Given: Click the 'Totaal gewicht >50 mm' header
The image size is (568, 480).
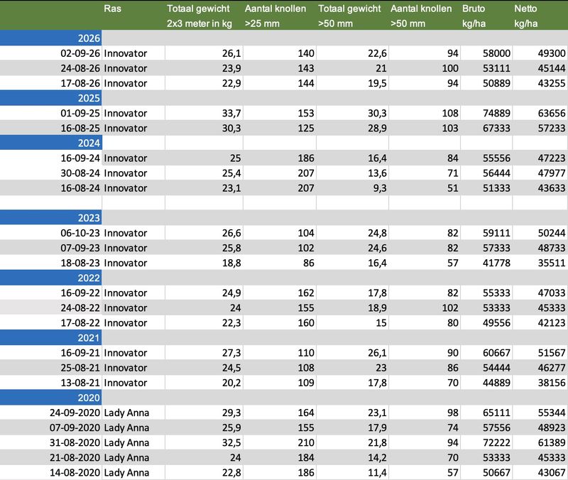Looking at the screenshot, I should [349, 16].
